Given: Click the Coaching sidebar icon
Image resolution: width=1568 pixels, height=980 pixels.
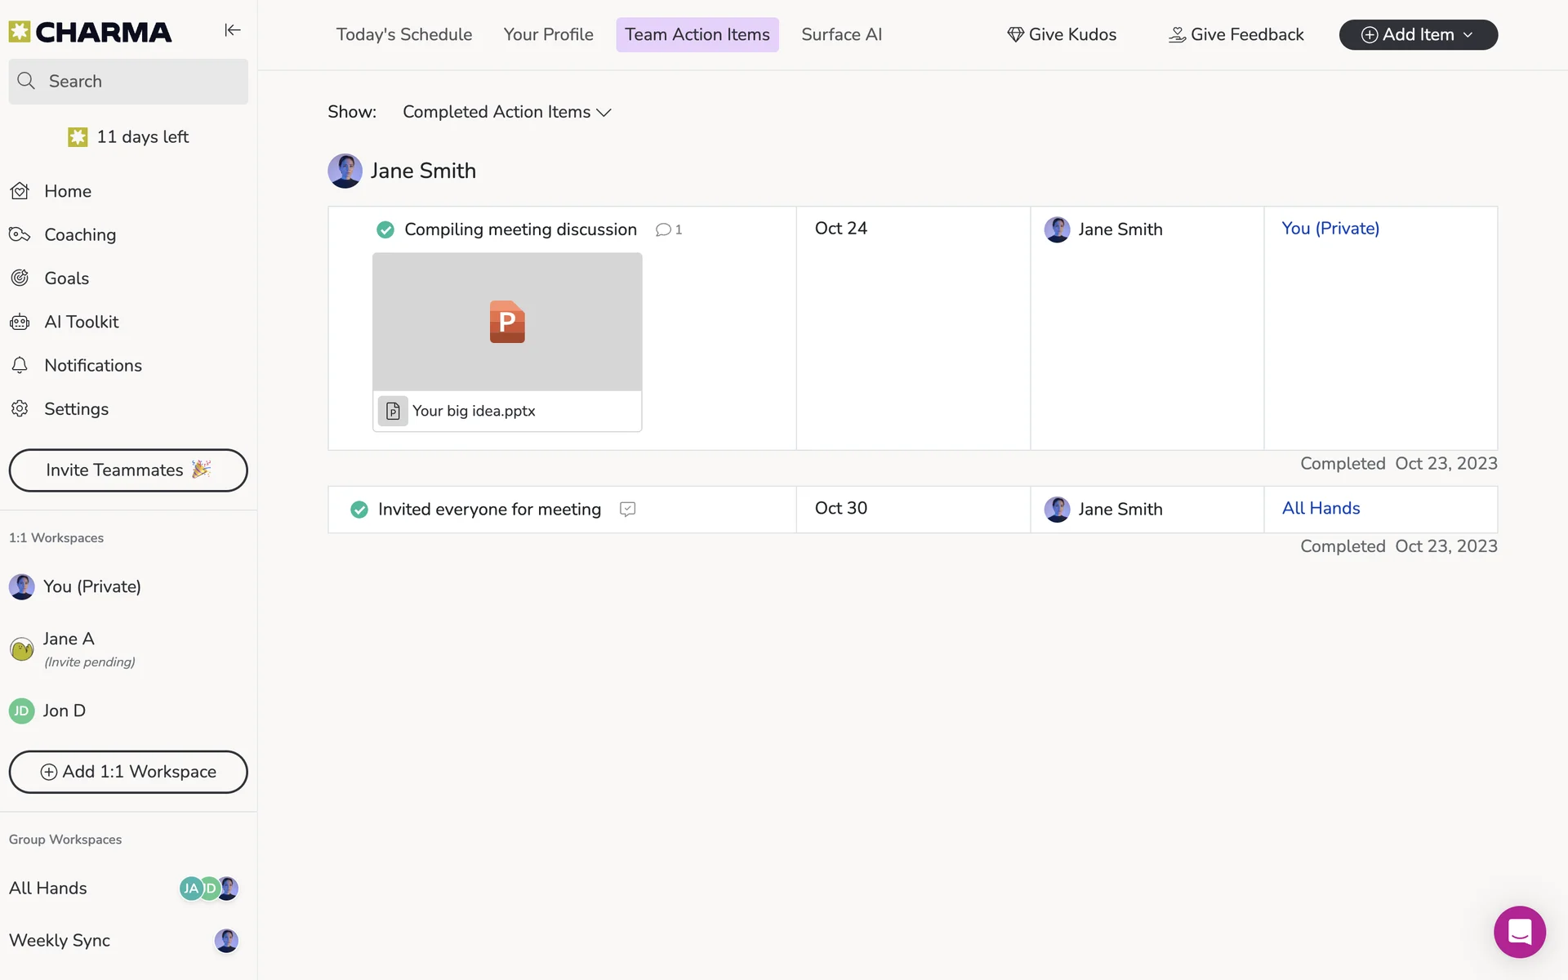Looking at the screenshot, I should pyautogui.click(x=20, y=234).
